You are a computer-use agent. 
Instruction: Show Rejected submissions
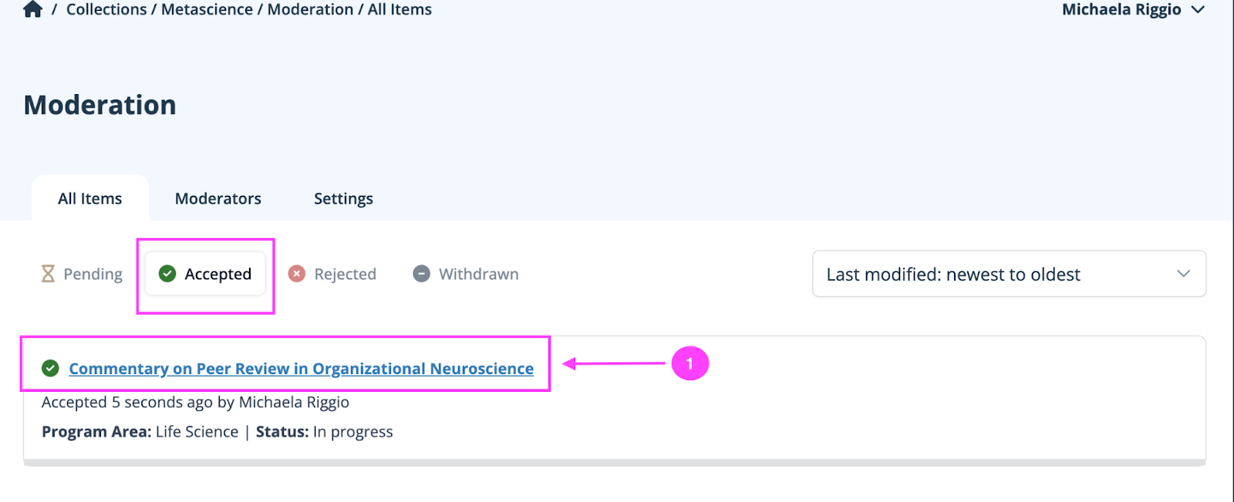[345, 274]
